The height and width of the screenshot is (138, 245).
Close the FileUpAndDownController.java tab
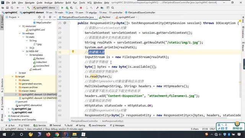click(x=95, y=17)
